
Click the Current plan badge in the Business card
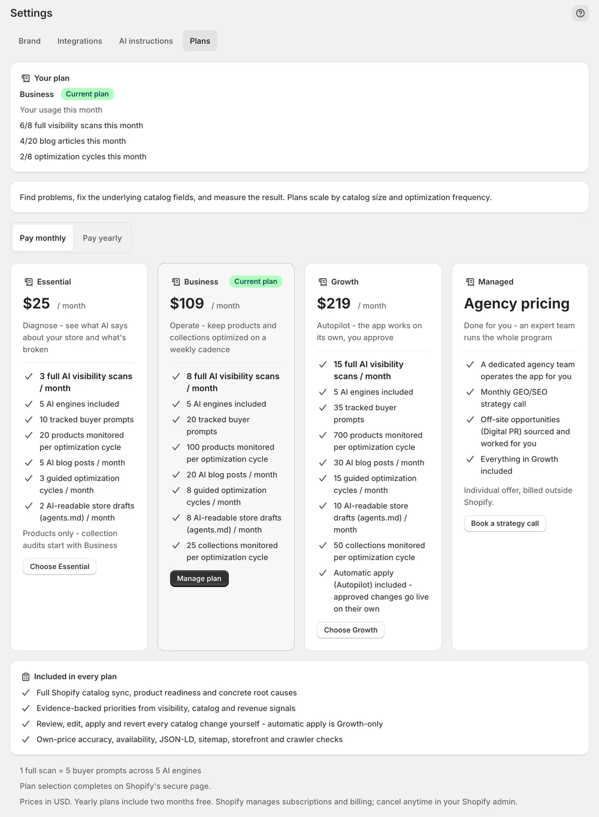256,282
